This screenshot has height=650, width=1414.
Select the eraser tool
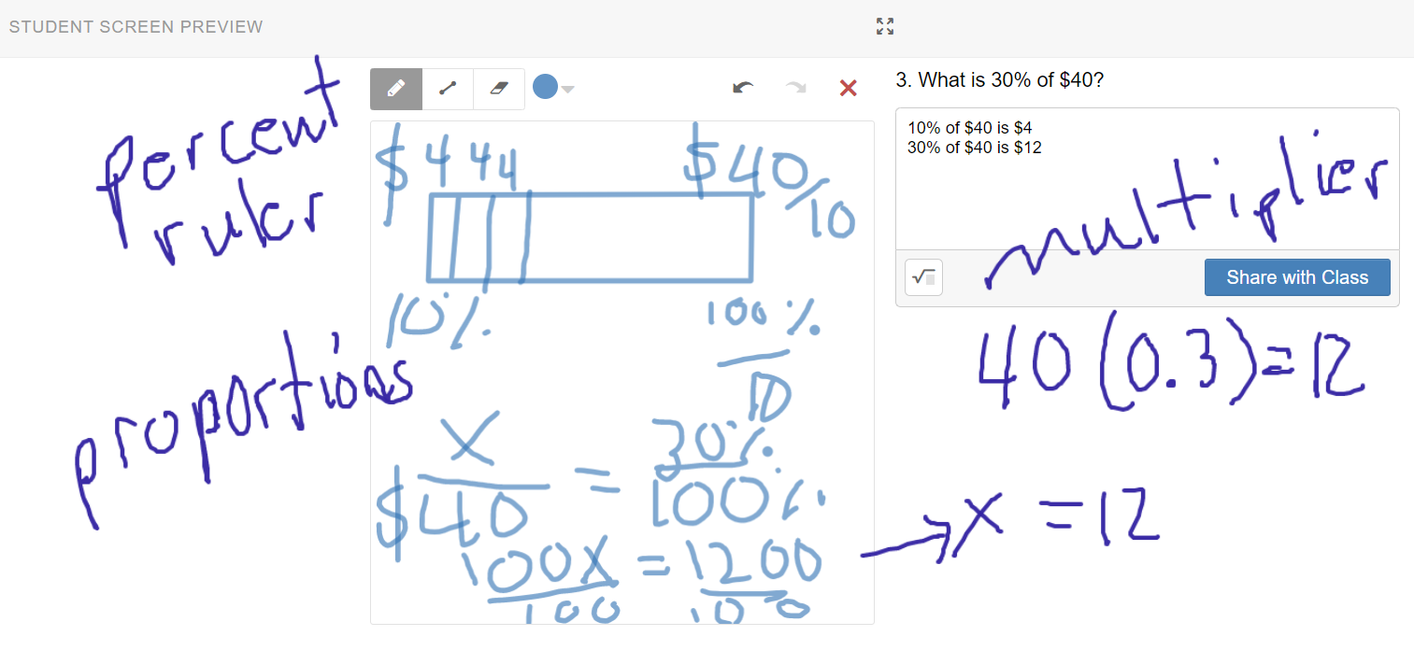pyautogui.click(x=498, y=87)
